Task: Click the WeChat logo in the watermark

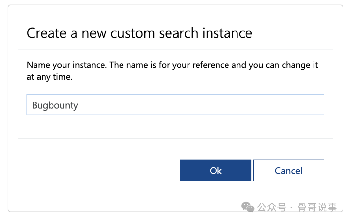Action: pos(248,207)
